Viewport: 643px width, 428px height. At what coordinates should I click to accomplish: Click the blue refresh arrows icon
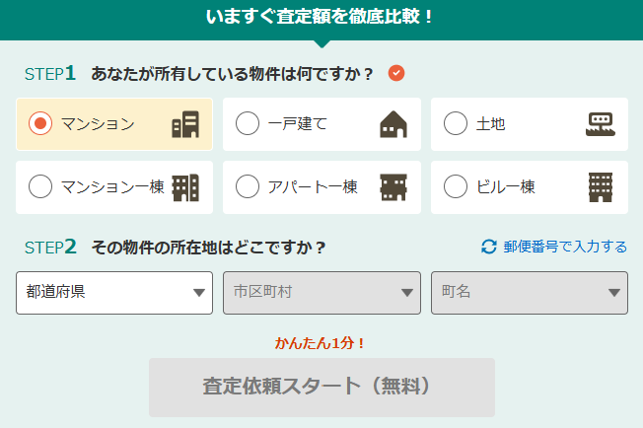point(489,247)
